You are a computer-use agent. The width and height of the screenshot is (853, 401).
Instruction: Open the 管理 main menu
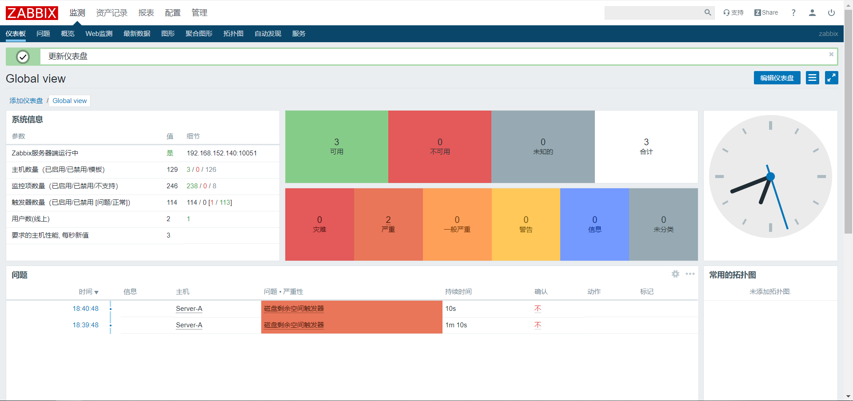coord(199,13)
